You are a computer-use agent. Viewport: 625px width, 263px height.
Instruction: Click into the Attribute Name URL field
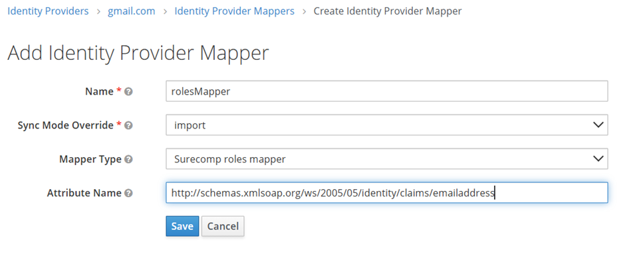[x=387, y=193]
